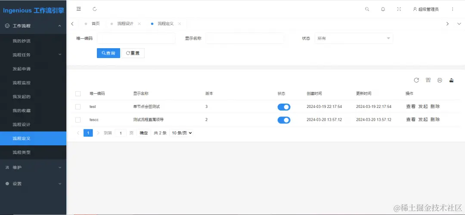Click the next page arrow
Image resolution: width=465 pixels, height=215 pixels.
point(98,133)
